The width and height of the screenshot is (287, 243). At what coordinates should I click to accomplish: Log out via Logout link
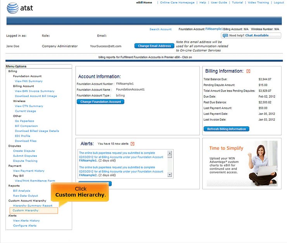(279, 3)
